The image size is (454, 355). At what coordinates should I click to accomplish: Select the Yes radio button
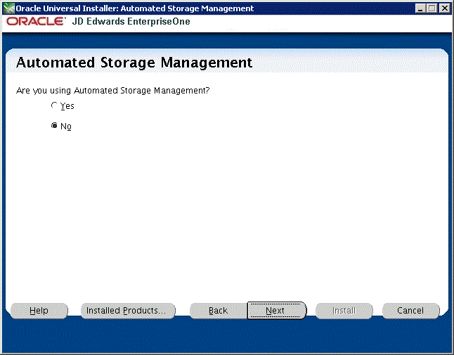54,106
